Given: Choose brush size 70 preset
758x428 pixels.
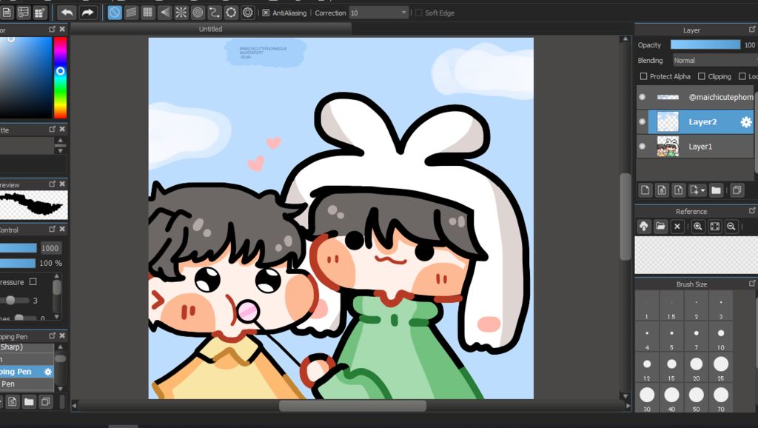Looking at the screenshot, I should tap(721, 398).
